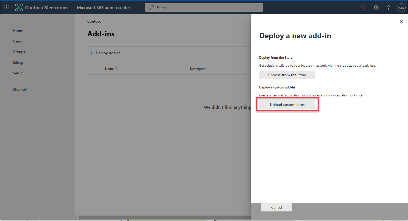Click the Contoso Electronics drone logo
The width and height of the screenshot is (408, 221).
click(x=19, y=7)
